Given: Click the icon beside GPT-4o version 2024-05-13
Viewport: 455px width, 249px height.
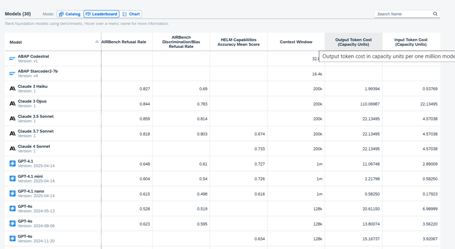Looking at the screenshot, I should 13,209.
